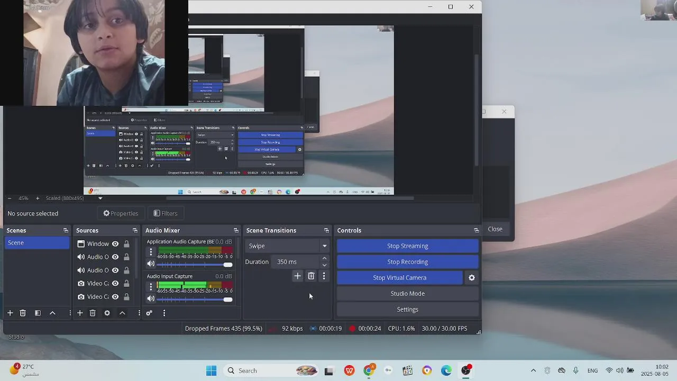Mute Audio Input Capture speaker icon
This screenshot has height=381, width=677.
tap(151, 299)
